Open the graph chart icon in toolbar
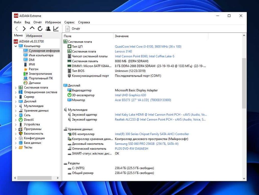The image size is (259, 195). click(56, 29)
